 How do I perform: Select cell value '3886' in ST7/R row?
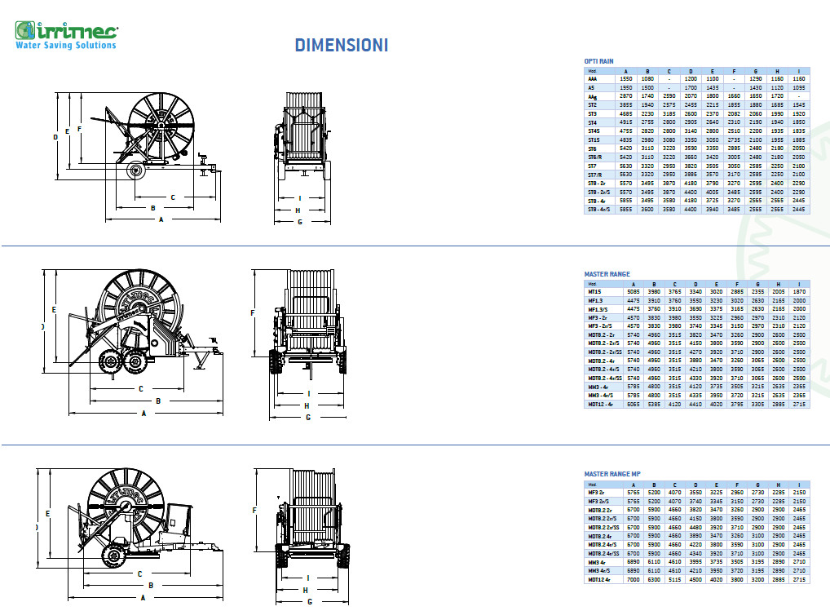pyautogui.click(x=691, y=175)
